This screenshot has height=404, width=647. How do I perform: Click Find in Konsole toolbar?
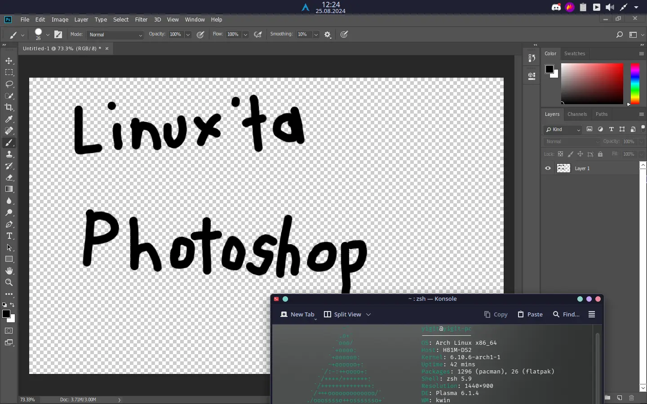pos(566,314)
